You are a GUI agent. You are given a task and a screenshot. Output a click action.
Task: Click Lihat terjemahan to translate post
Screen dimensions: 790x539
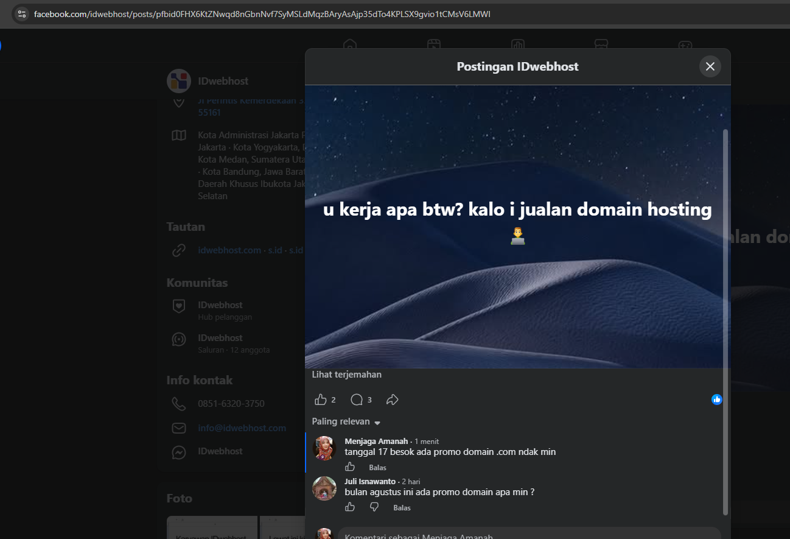point(347,375)
